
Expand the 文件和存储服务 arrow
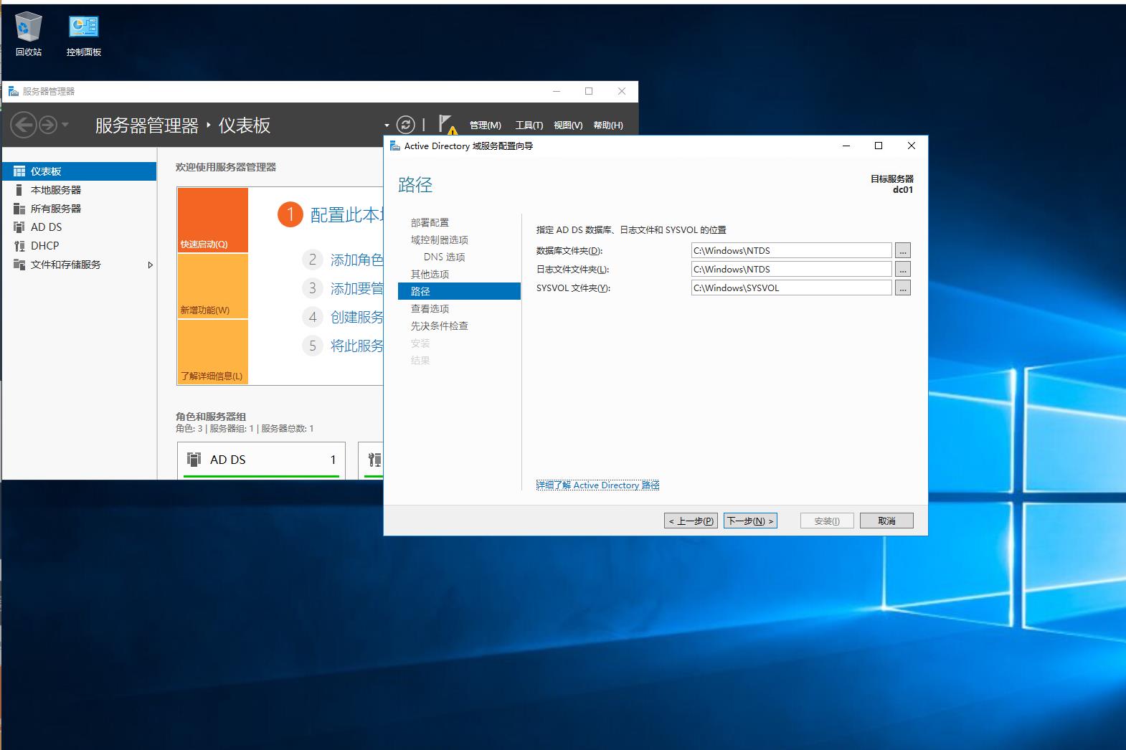coord(150,265)
